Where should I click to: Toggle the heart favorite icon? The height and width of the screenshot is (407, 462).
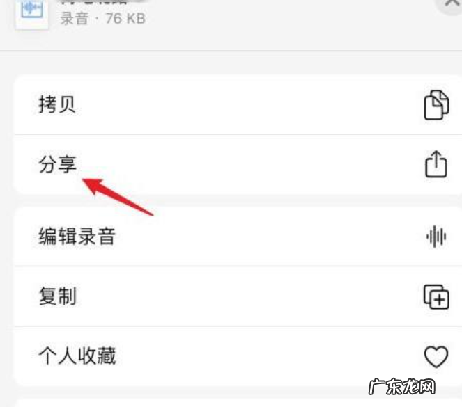(x=436, y=357)
